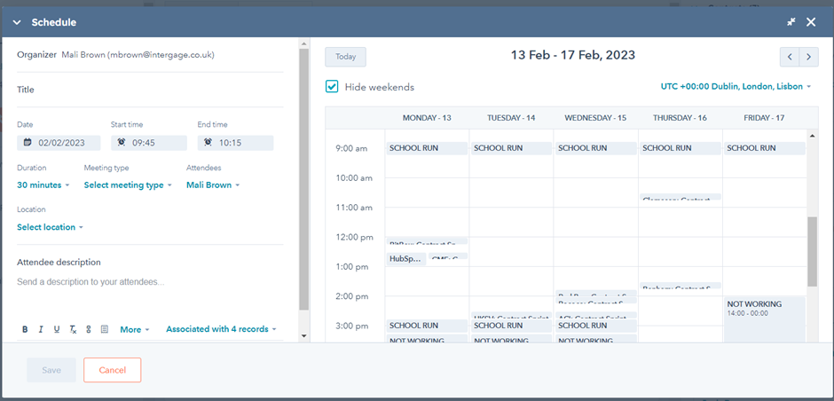834x401 pixels.
Task: Expand the More formatting options dropdown
Action: (x=135, y=330)
